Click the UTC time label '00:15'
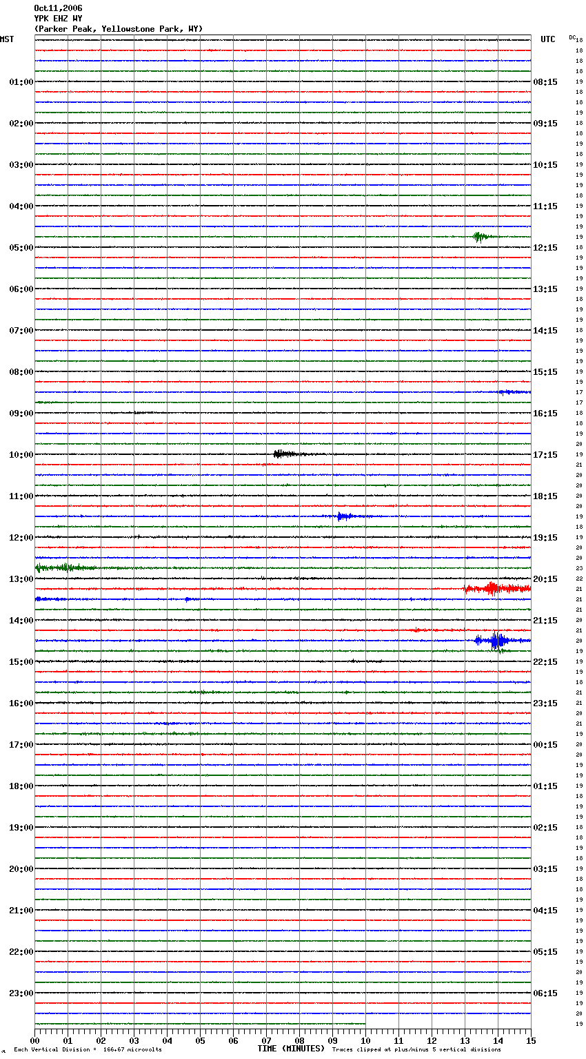This screenshot has height=1059, width=586. [545, 745]
